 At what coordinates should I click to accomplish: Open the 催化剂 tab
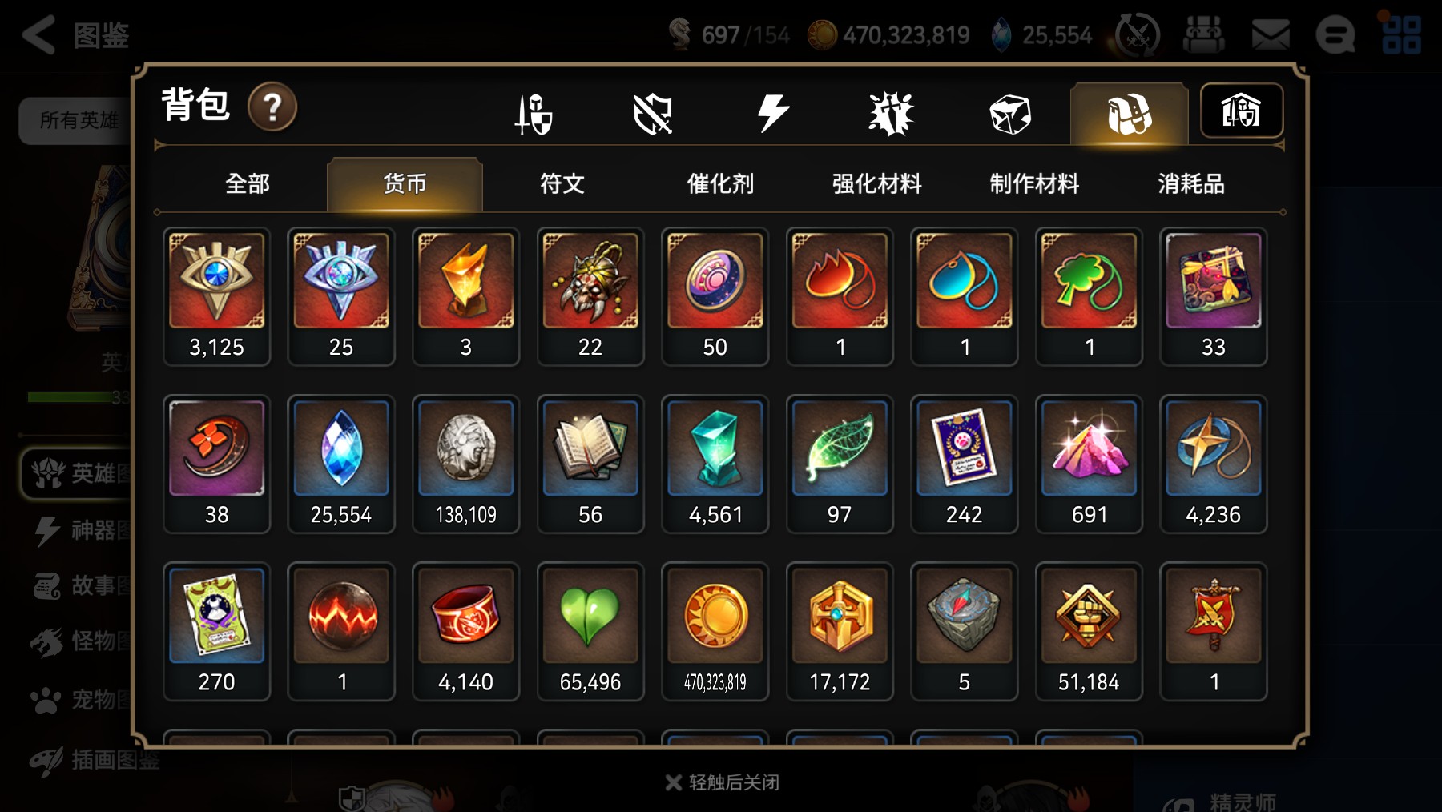coord(719,184)
